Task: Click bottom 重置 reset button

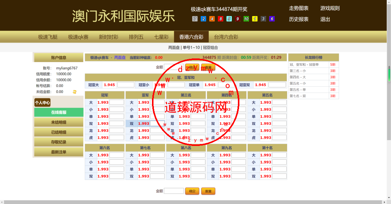Action: pyautogui.click(x=208, y=191)
